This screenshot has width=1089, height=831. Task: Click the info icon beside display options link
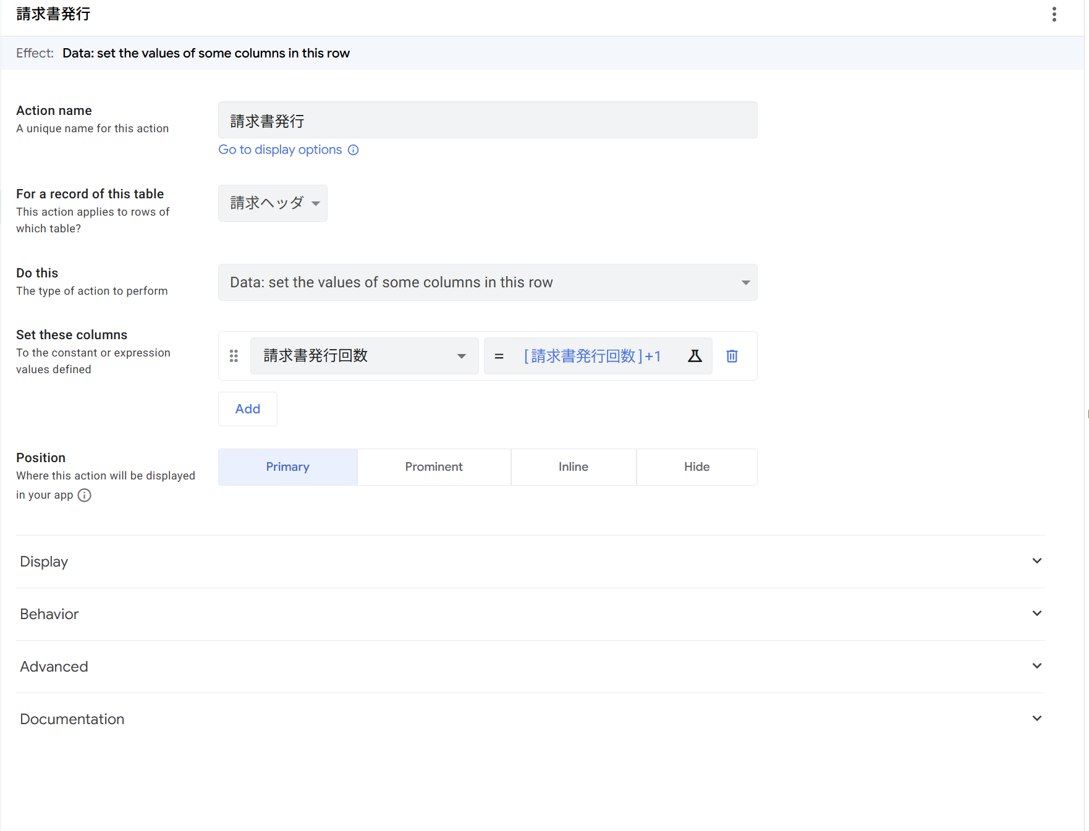click(x=353, y=150)
